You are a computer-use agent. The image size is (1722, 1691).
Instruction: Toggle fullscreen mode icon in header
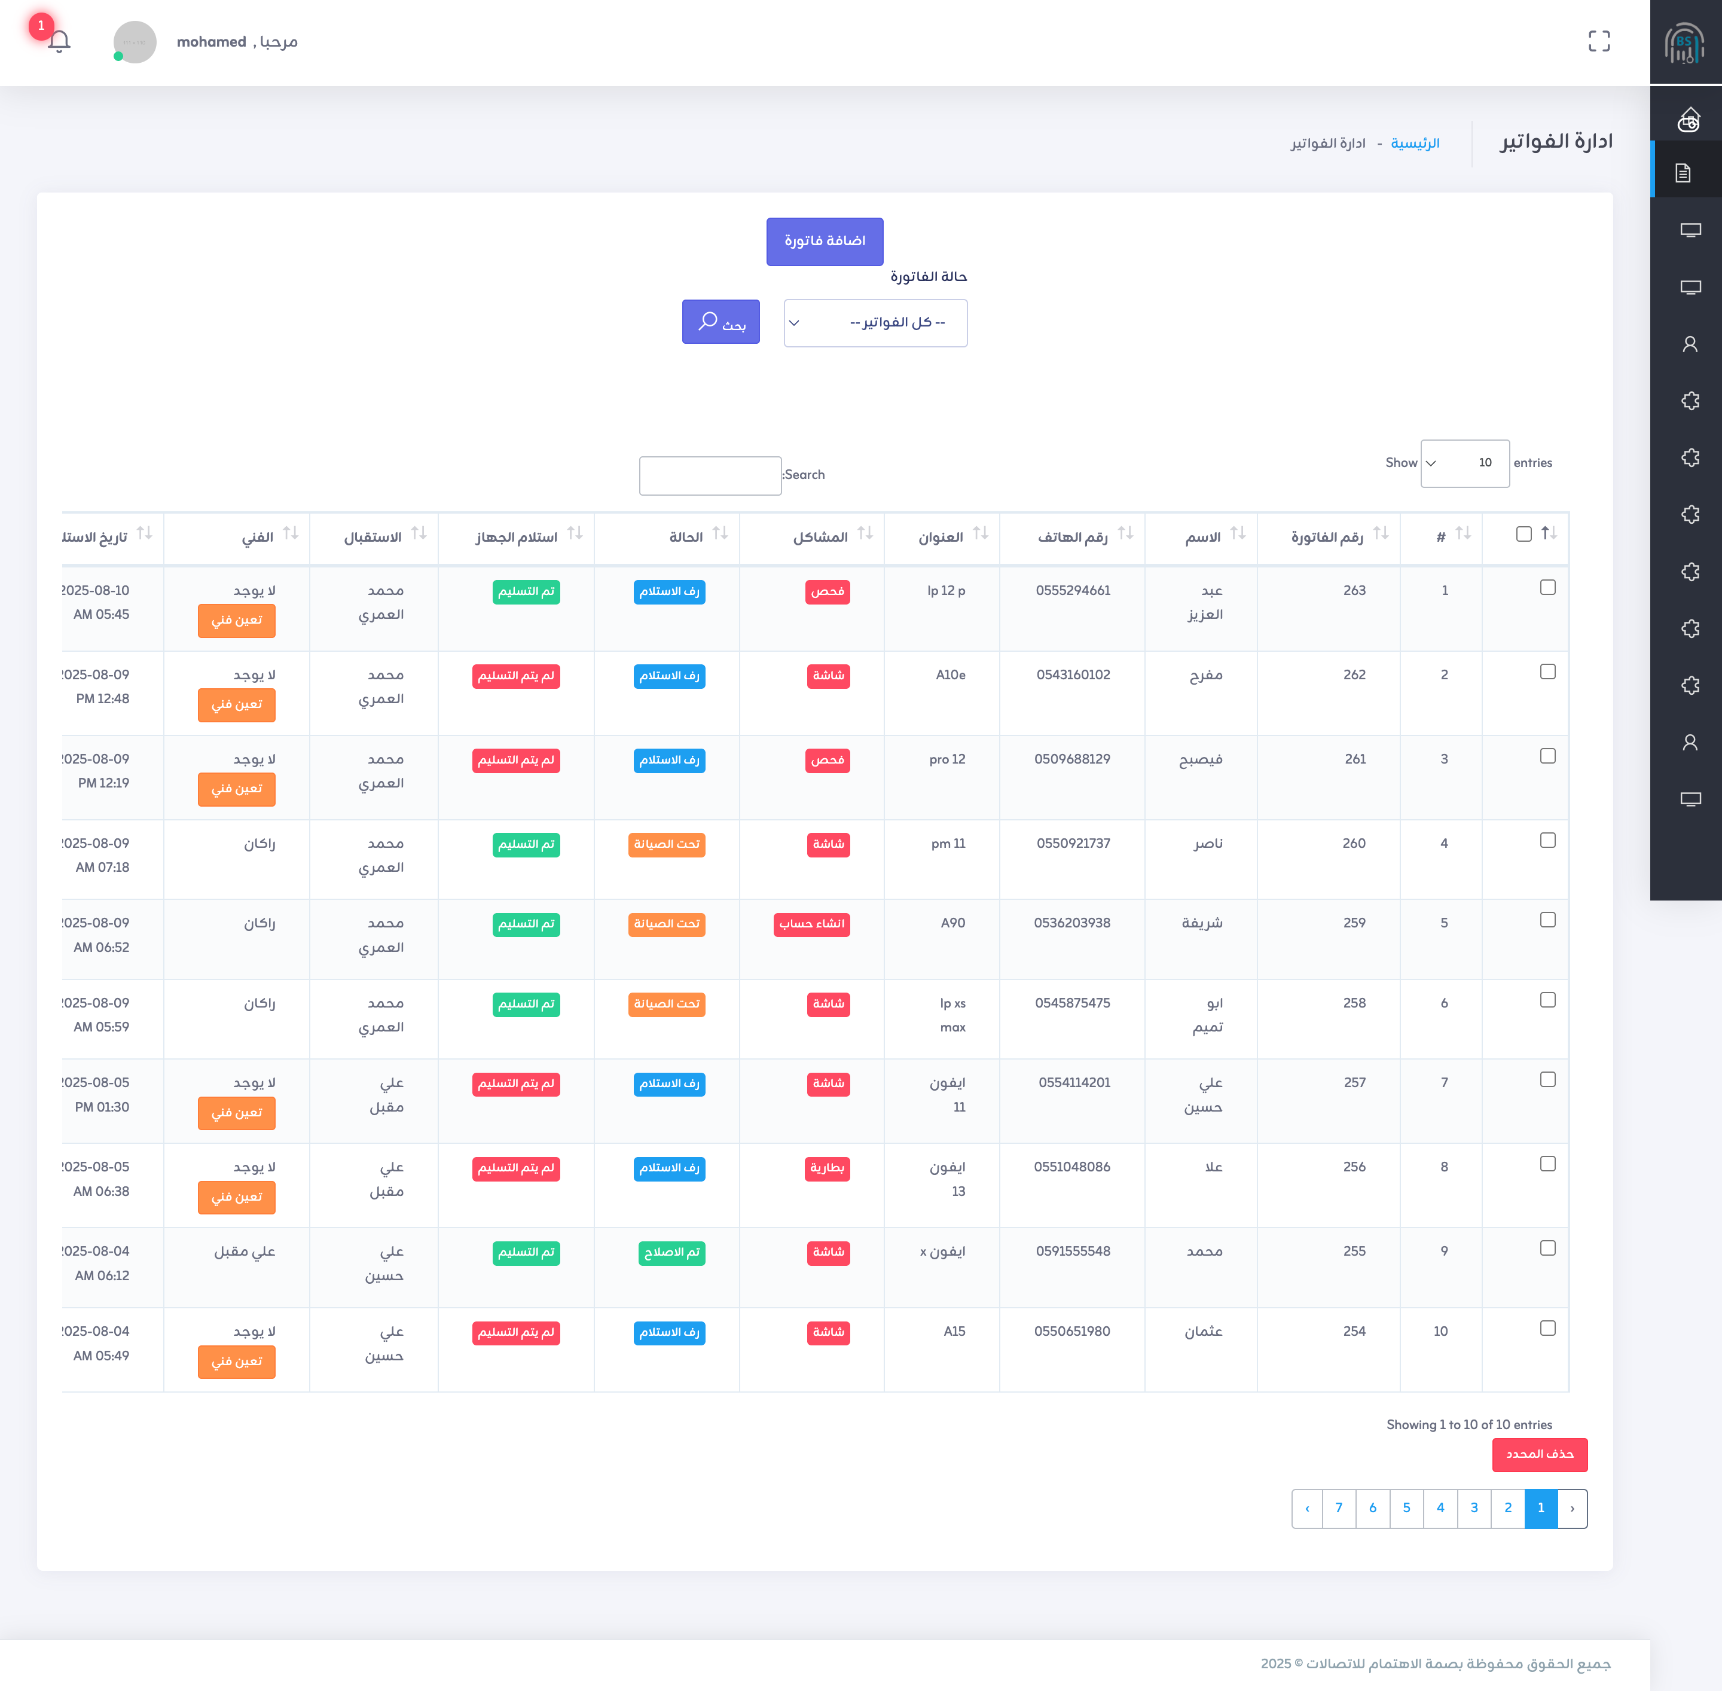pos(1599,42)
